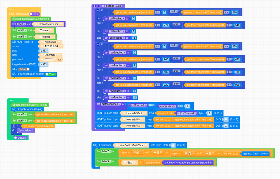Toggle the SSL False switch
Image resolution: width=280 pixels, height=179 pixels.
[x=24, y=69]
